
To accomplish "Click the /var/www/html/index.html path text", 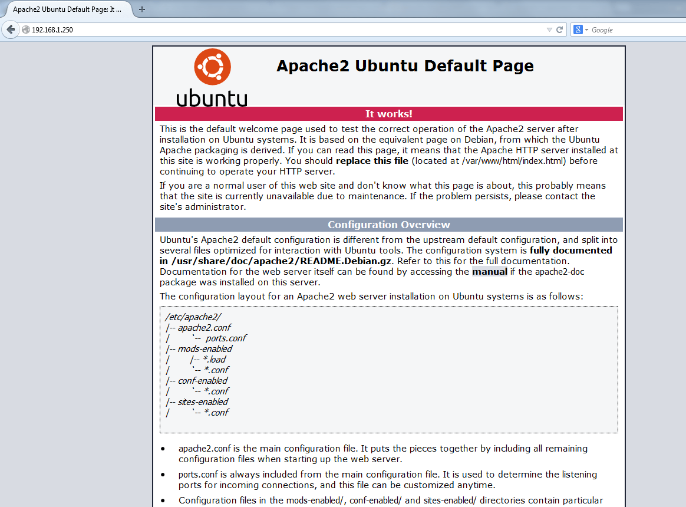I will [x=512, y=161].
